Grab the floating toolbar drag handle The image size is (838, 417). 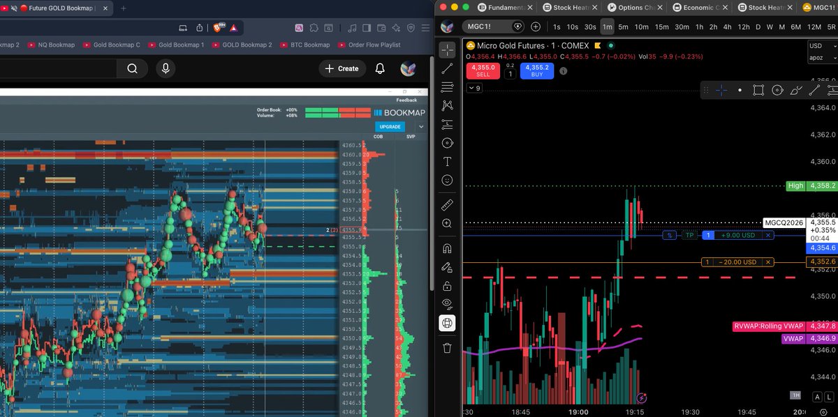[707, 90]
